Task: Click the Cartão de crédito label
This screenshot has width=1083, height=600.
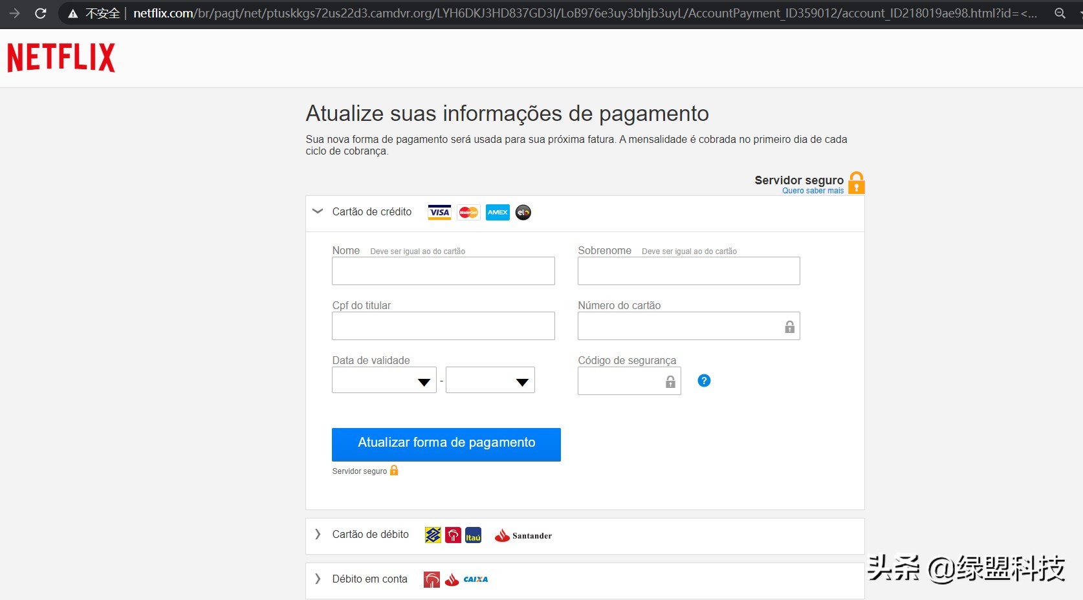Action: [x=372, y=212]
